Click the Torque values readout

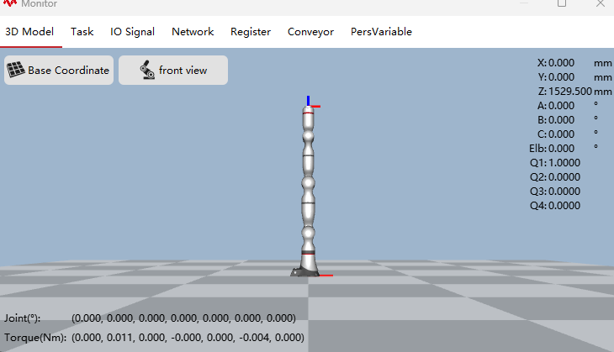(188, 337)
